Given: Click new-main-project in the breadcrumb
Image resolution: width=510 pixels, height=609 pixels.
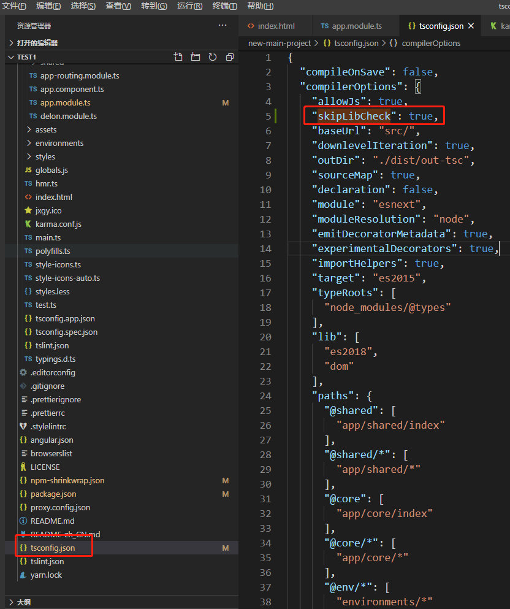Looking at the screenshot, I should click(280, 43).
